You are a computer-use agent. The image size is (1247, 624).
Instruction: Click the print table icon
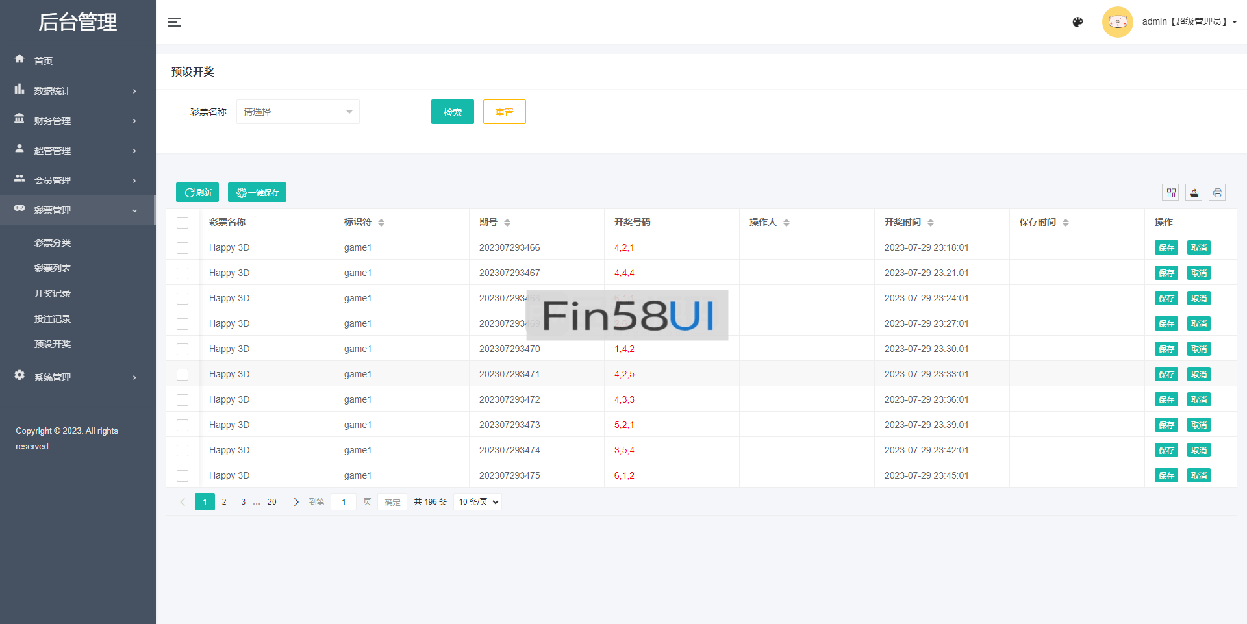1217,193
